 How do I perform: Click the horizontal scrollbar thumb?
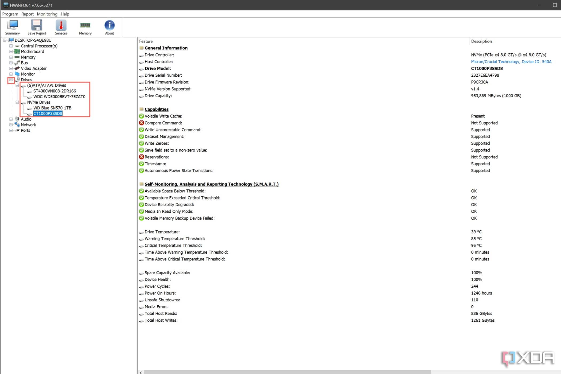[x=287, y=372]
